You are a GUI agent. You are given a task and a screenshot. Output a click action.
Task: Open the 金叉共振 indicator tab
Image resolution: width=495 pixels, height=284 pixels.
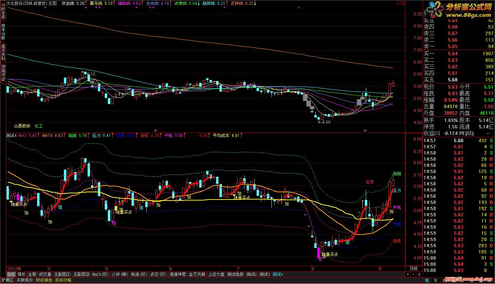(197, 274)
